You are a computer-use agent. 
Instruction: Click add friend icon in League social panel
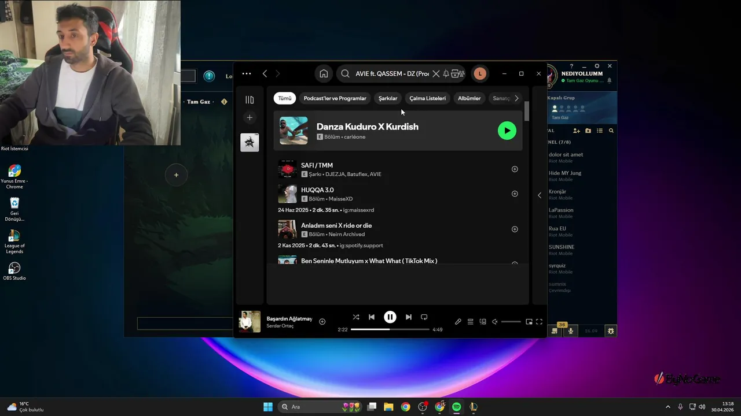[x=577, y=131]
